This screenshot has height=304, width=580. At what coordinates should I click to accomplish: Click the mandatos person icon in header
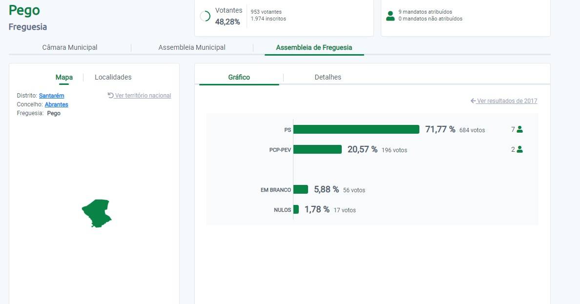tap(390, 16)
